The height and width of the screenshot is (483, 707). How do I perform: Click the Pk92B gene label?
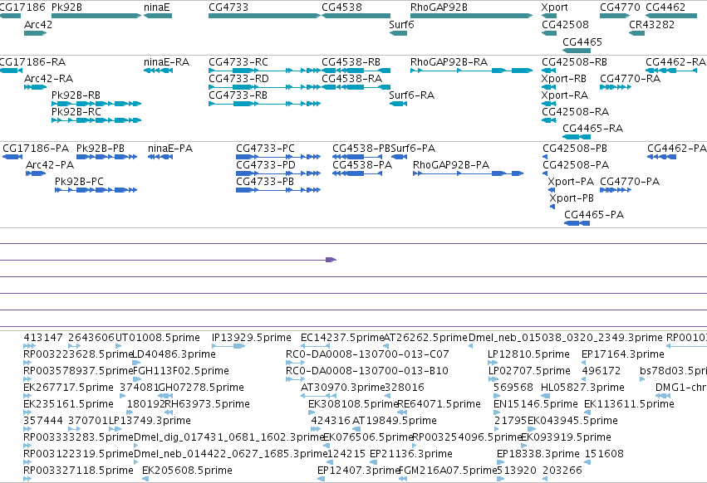66,7
